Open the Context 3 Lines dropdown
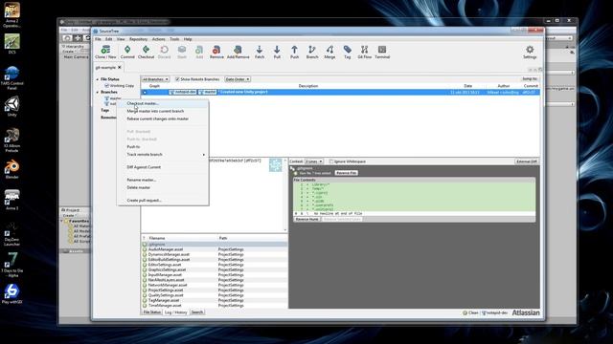 [x=313, y=161]
